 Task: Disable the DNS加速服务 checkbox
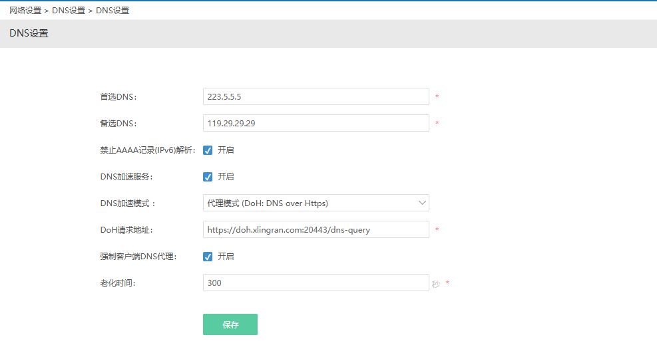click(208, 177)
